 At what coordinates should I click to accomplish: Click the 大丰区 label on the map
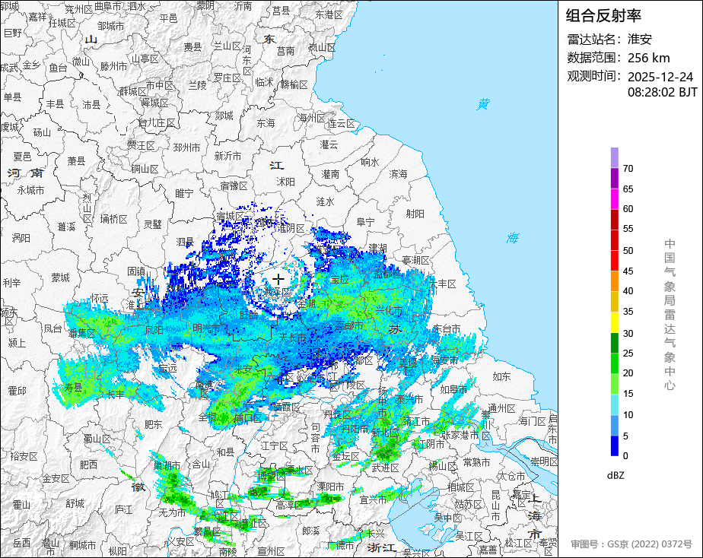(x=443, y=284)
